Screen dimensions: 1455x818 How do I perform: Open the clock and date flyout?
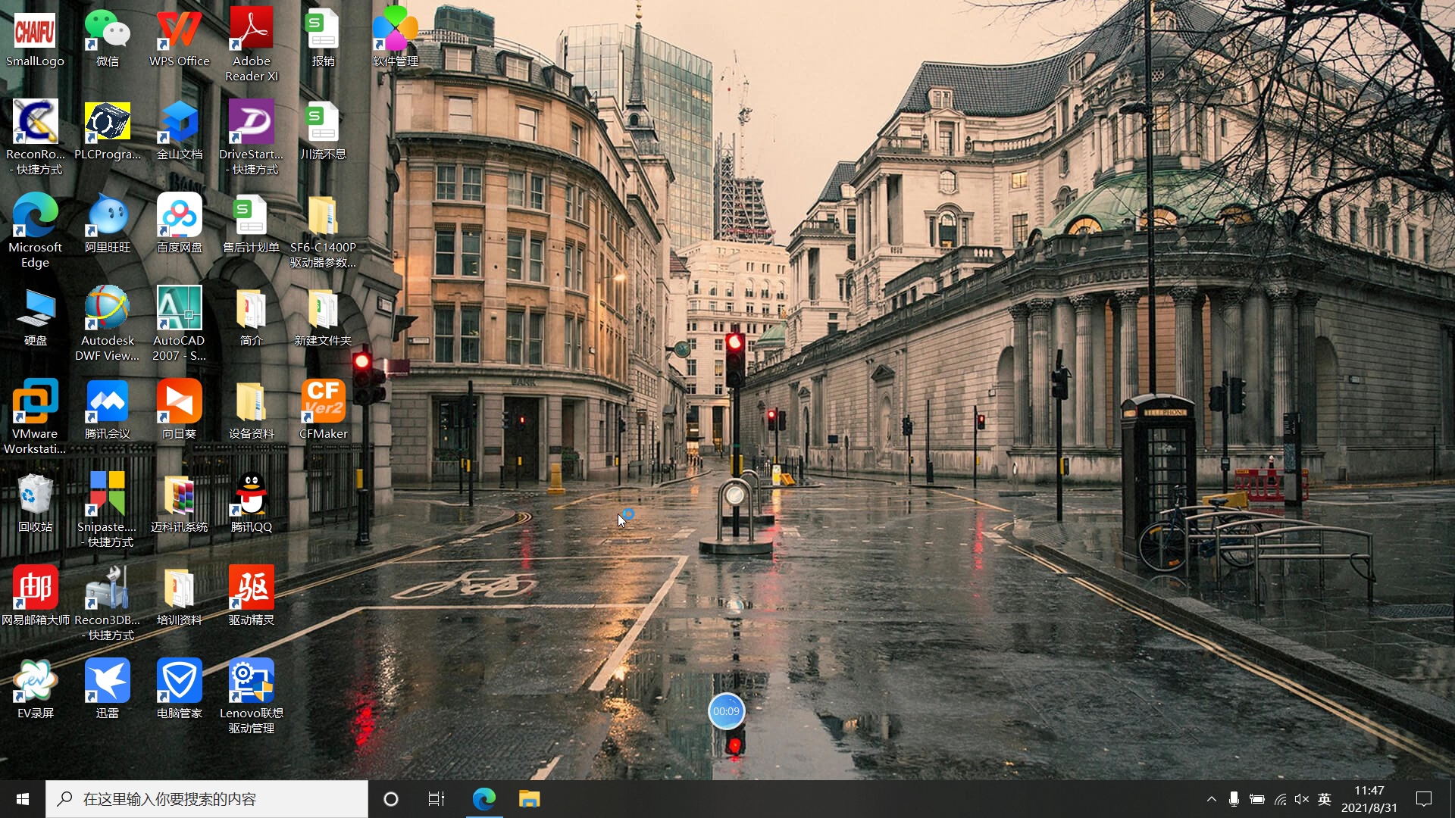coord(1369,799)
